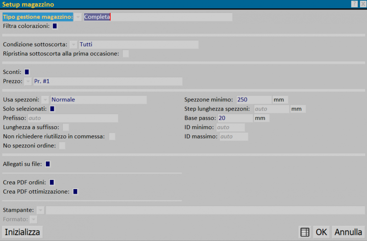This screenshot has height=241, width=367.
Task: Toggle Crea PDF ottimizzazione checkbox
Action: click(75, 191)
